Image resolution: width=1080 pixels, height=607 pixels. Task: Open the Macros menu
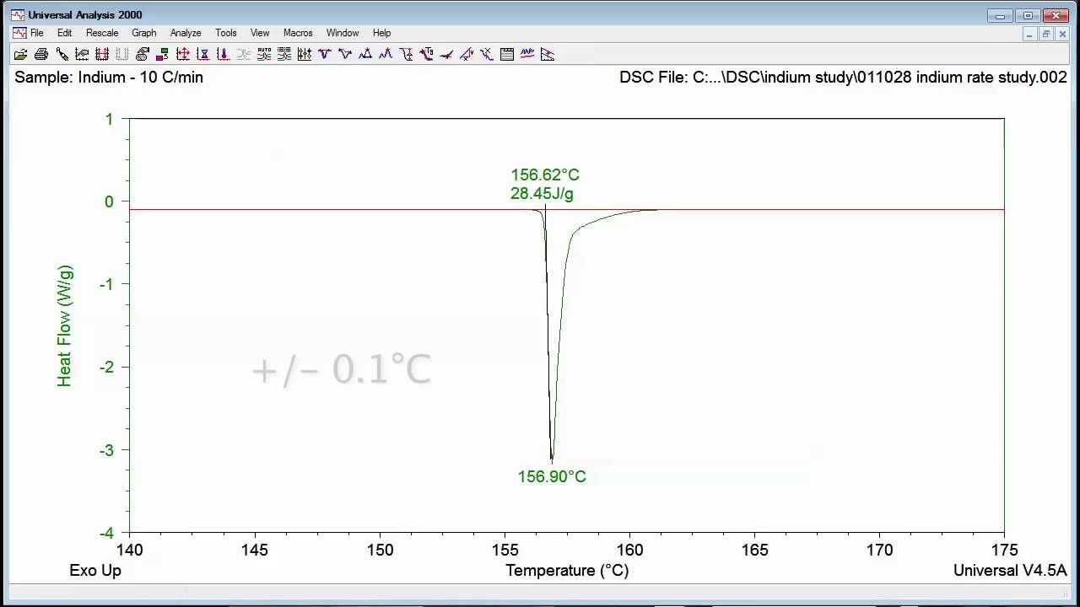pyautogui.click(x=298, y=33)
